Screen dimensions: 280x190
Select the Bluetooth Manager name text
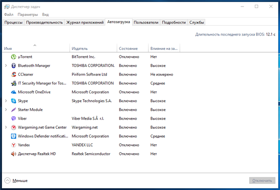point(34,65)
